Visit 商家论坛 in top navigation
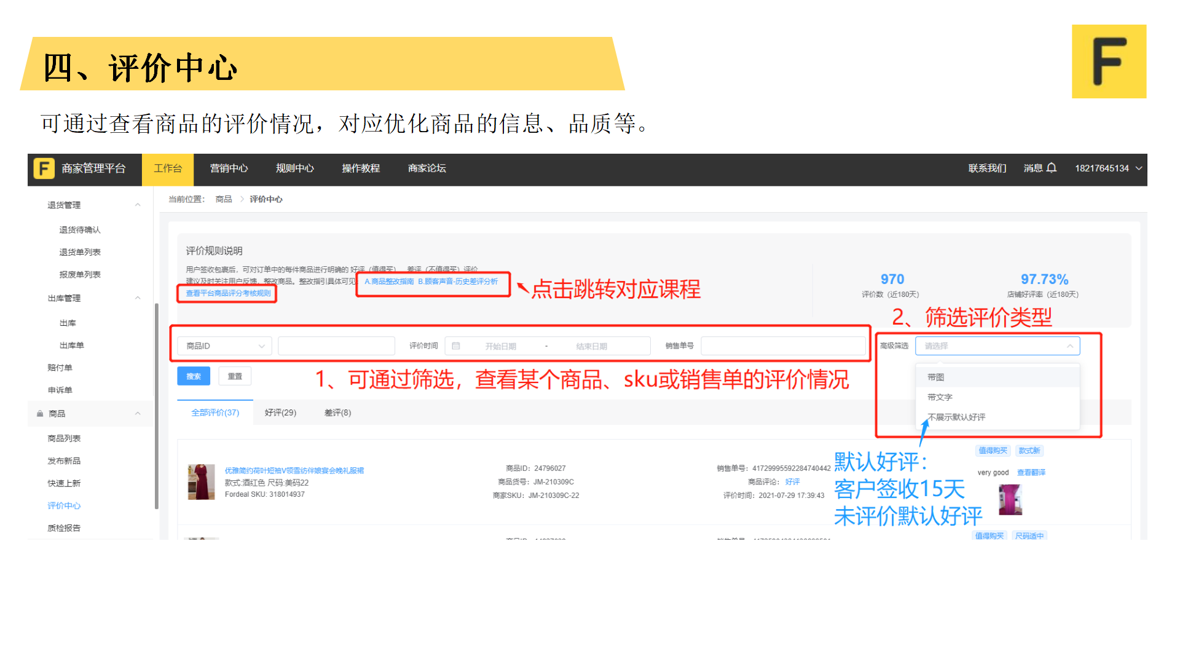This screenshot has height=664, width=1180. [x=427, y=168]
